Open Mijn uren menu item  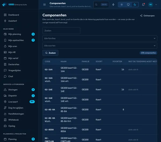[x=19, y=46]
